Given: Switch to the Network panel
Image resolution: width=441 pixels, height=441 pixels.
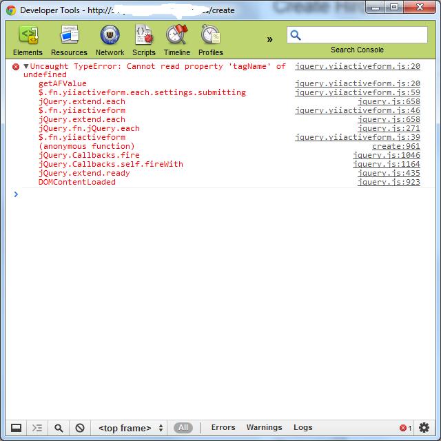Looking at the screenshot, I should point(110,41).
